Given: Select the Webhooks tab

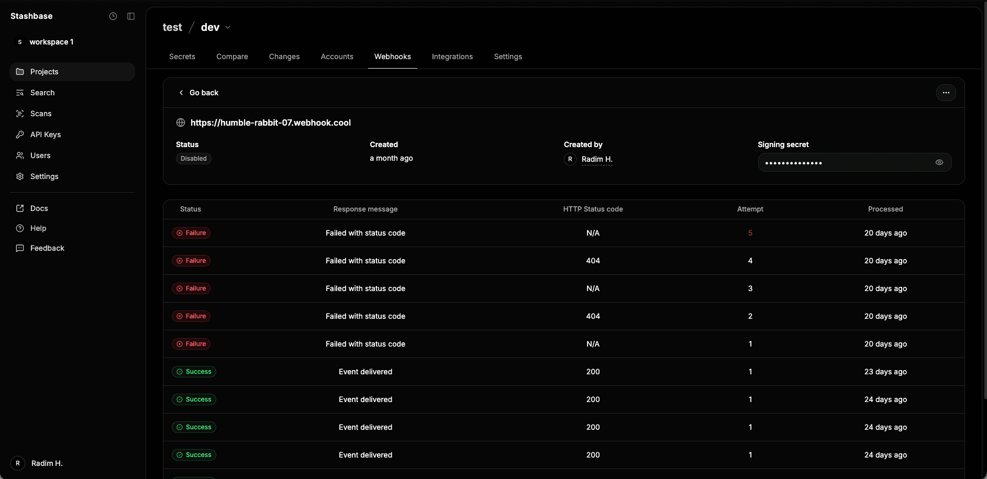Looking at the screenshot, I should 393,57.
